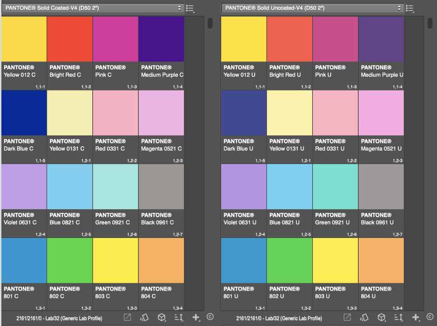Open the list view menu in Solid Coated panel
Screen dimensions: 437x326
(x=190, y=8)
